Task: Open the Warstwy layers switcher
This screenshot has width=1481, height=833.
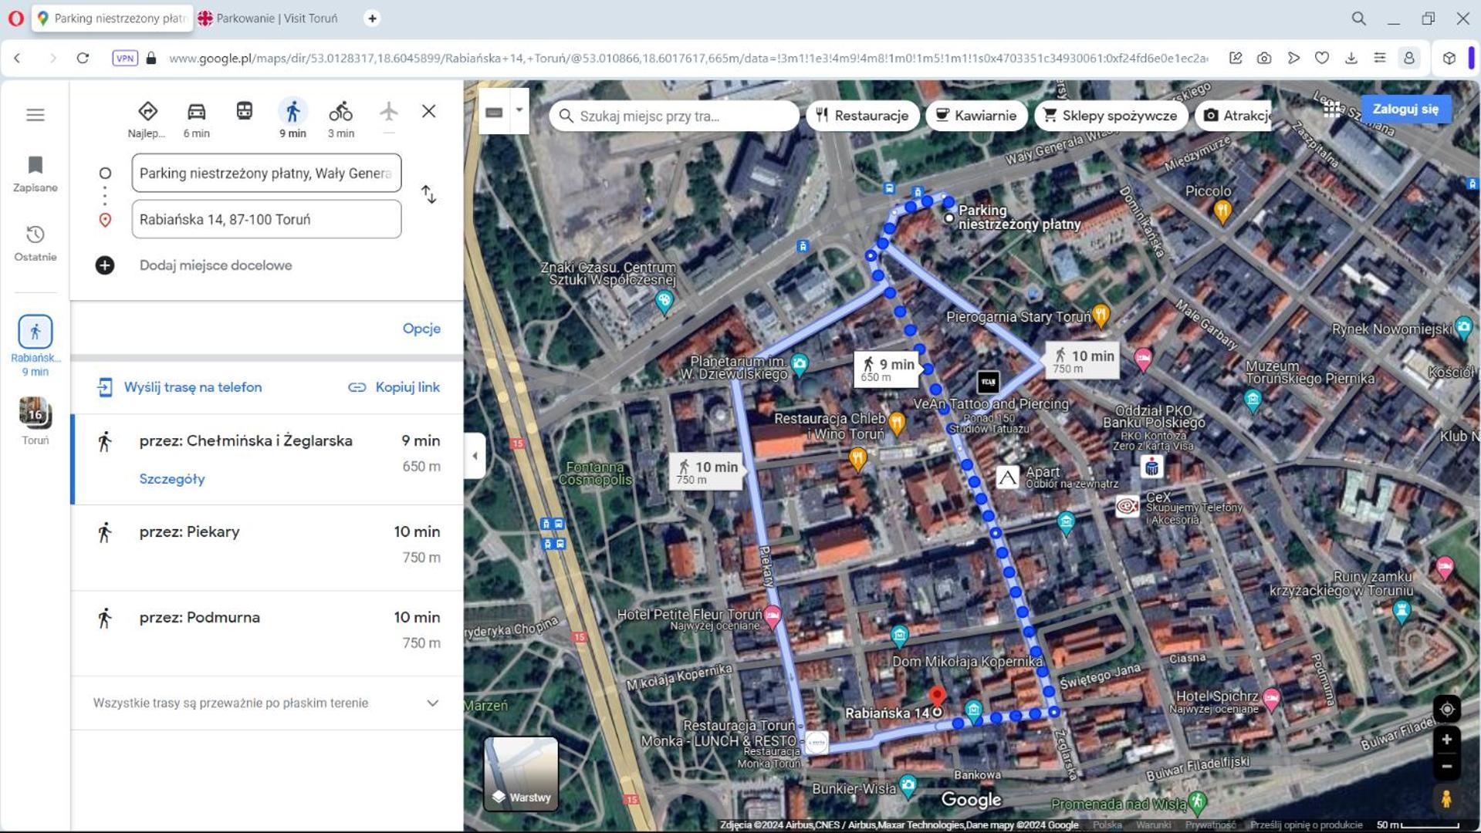Action: (x=521, y=774)
